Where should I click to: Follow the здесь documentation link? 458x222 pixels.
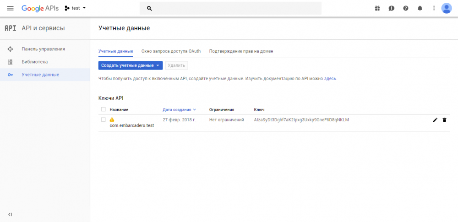pyautogui.click(x=330, y=79)
